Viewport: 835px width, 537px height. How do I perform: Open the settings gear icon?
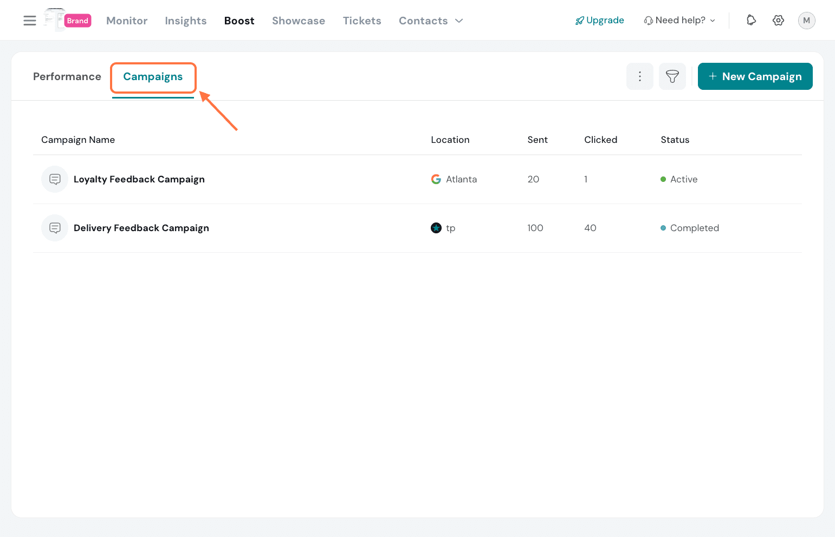(x=778, y=20)
